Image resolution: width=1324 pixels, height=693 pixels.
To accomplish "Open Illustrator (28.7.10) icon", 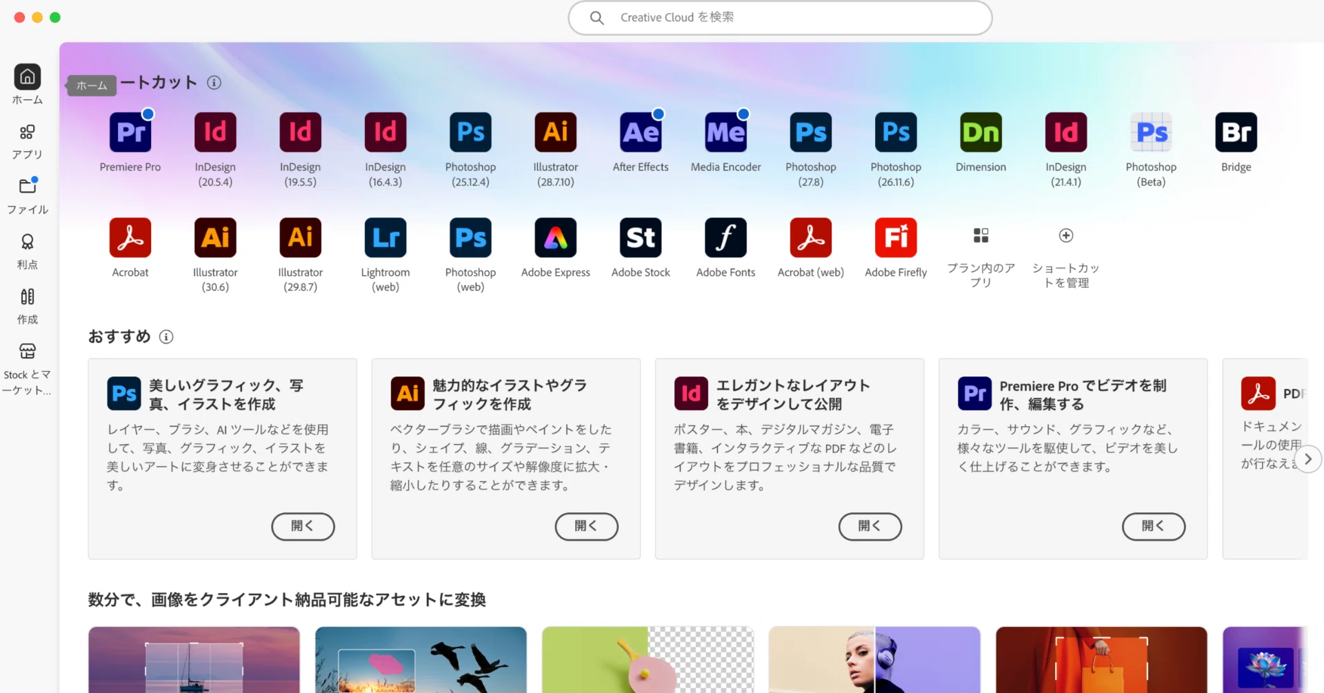I will click(556, 132).
